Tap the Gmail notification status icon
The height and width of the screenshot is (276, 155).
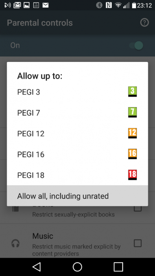pyautogui.click(x=17, y=5)
